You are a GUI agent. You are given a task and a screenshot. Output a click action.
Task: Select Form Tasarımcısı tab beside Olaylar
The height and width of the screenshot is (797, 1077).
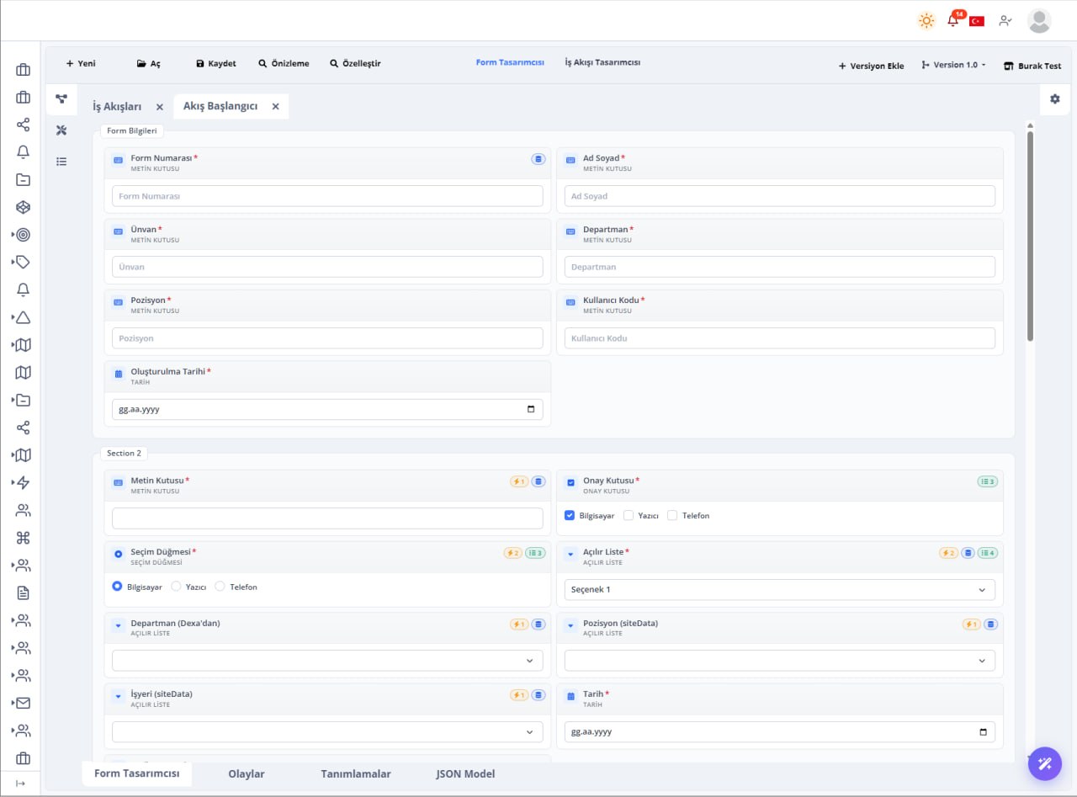click(x=137, y=773)
